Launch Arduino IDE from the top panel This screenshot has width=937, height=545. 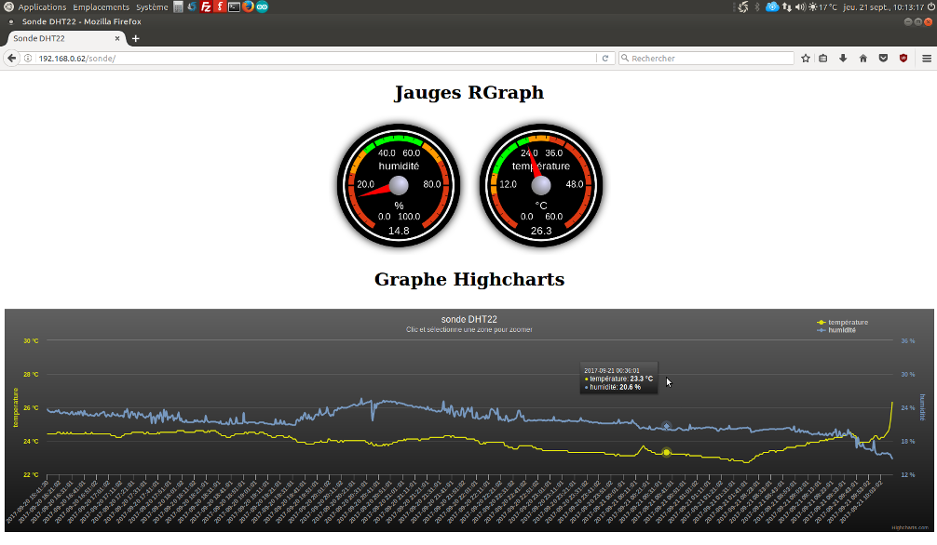coord(262,7)
